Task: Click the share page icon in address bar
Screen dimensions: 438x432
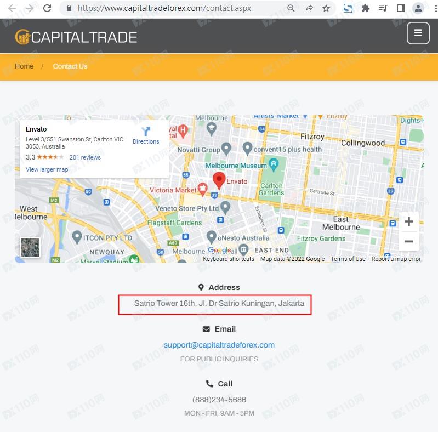Action: tap(309, 8)
